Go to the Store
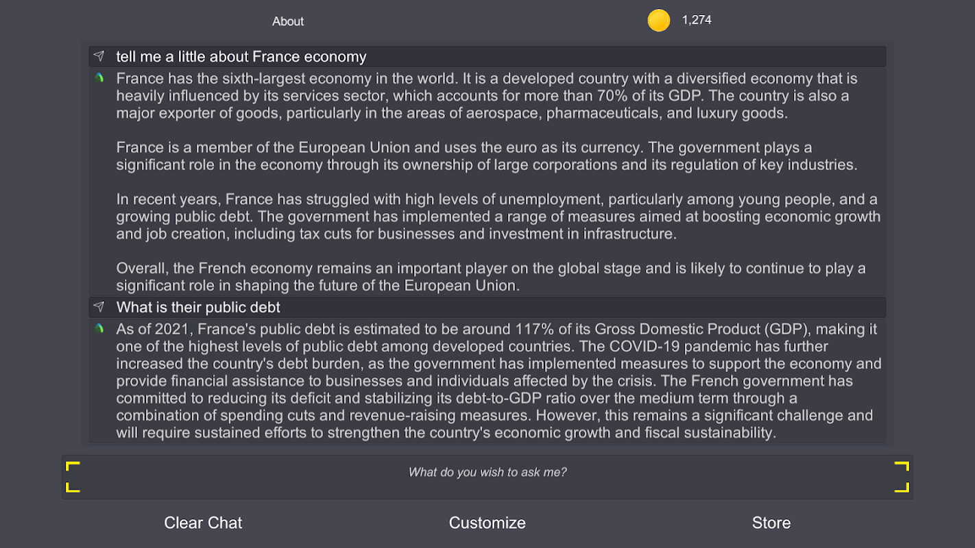Image resolution: width=975 pixels, height=548 pixels. point(771,523)
